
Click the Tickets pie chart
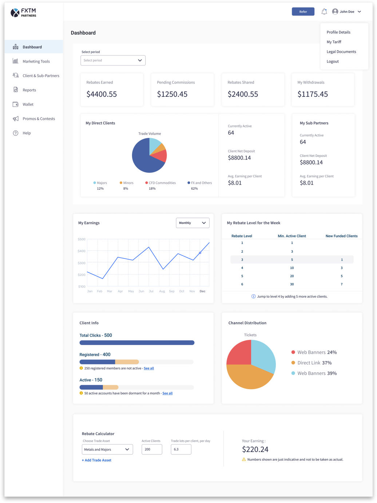[251, 364]
